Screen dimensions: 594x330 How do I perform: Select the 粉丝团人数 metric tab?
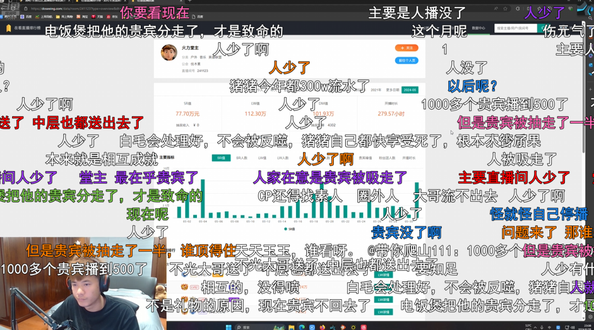point(387,158)
